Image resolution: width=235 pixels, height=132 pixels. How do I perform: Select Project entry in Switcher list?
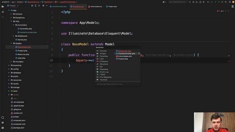(103, 54)
